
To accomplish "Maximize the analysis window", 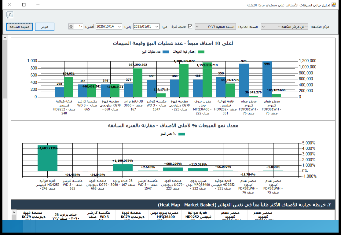I will [24, 5].
